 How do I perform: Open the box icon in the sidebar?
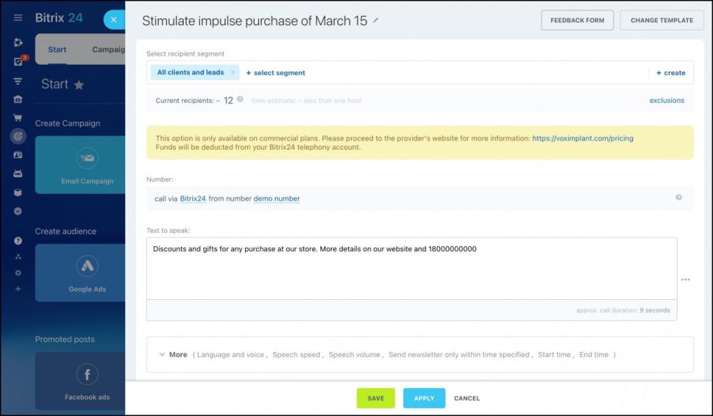tap(18, 193)
